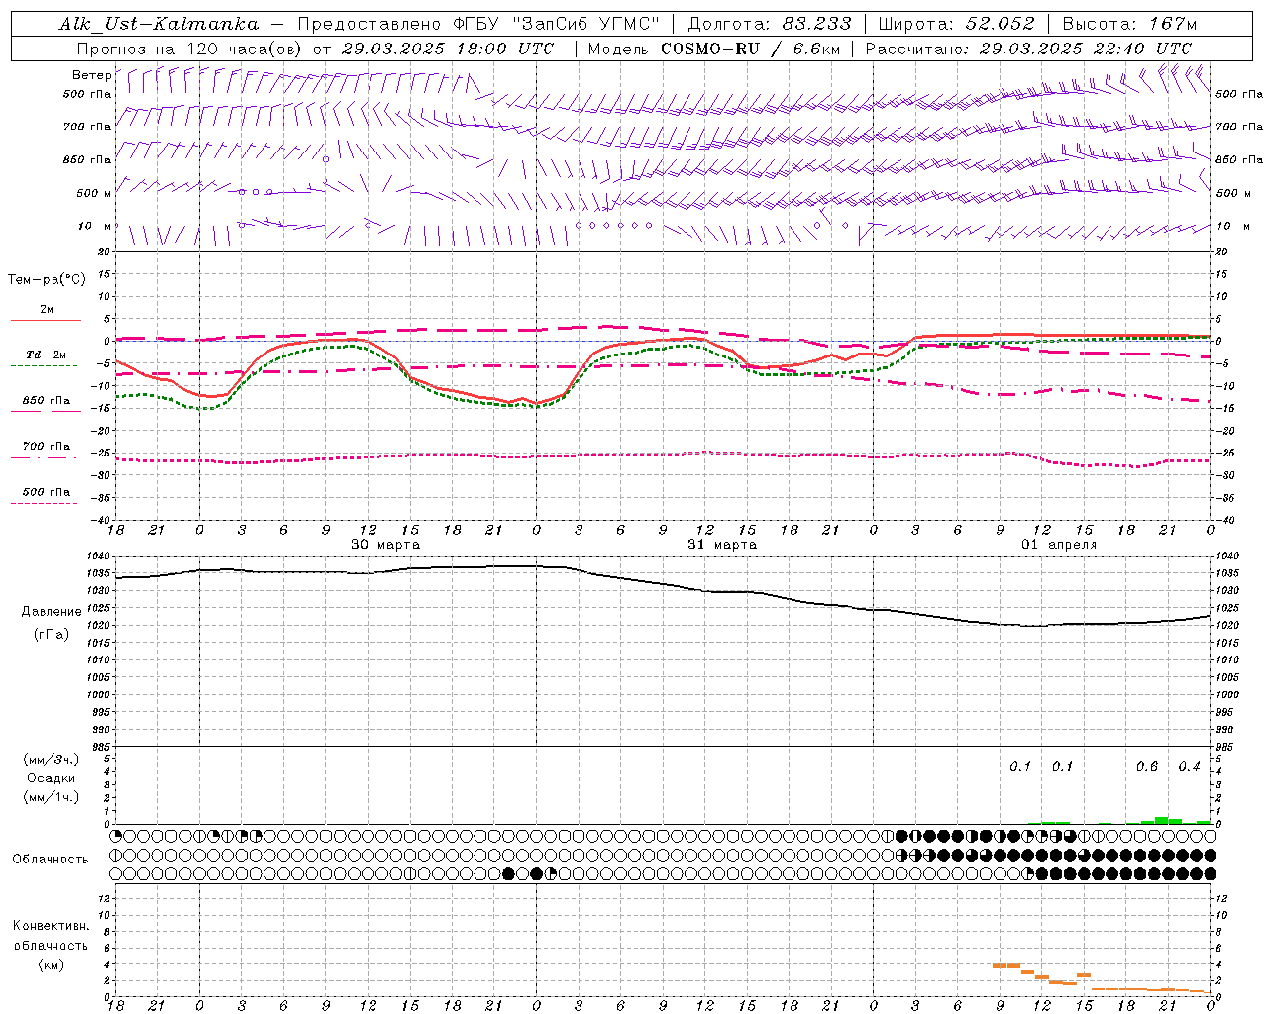
Task: Click the red 2м temperature legend line
Action: pos(46,318)
